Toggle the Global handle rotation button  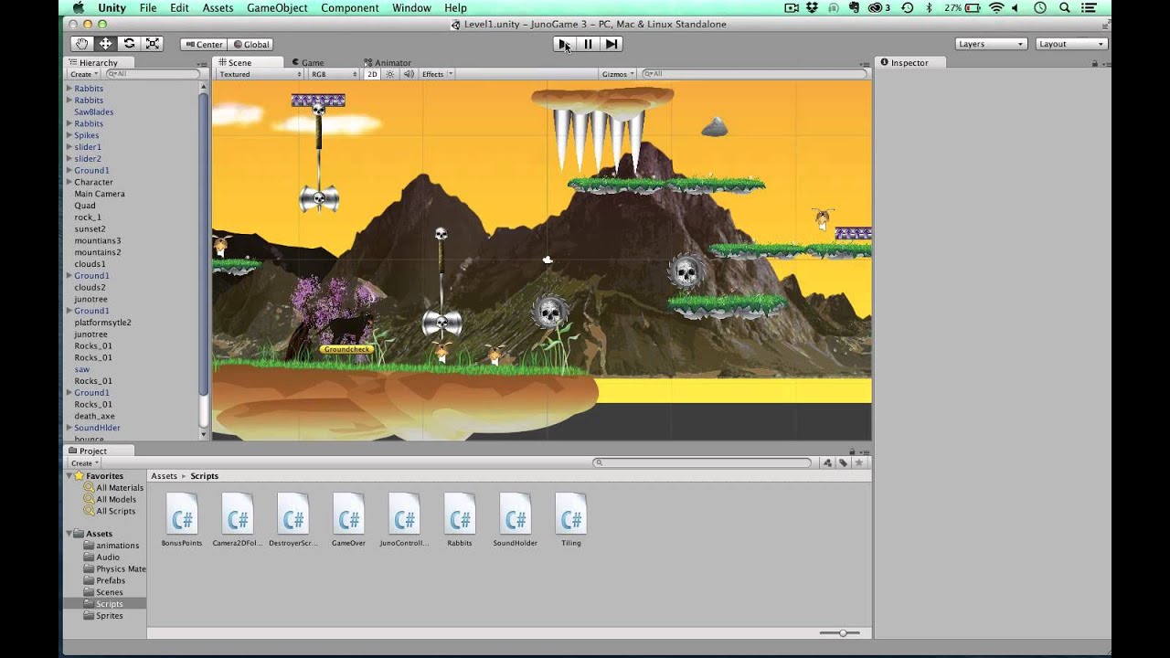pos(251,44)
